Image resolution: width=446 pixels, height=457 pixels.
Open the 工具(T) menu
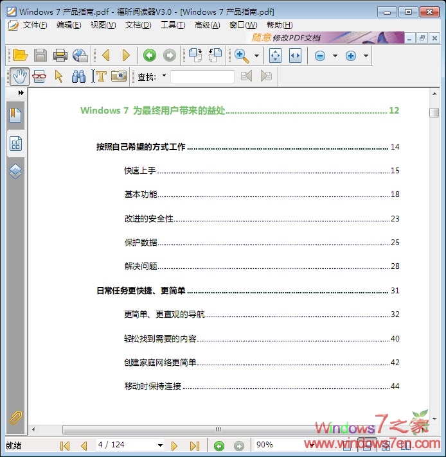[x=173, y=26]
